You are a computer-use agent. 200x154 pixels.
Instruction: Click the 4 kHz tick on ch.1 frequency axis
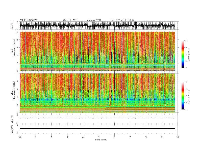click(18, 55)
